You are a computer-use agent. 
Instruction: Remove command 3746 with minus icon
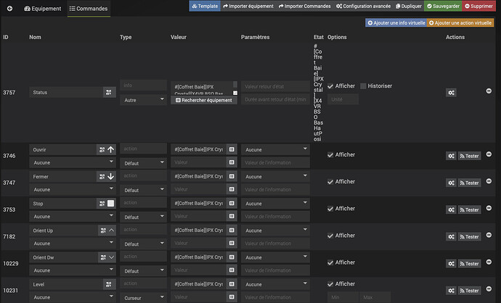pyautogui.click(x=489, y=154)
